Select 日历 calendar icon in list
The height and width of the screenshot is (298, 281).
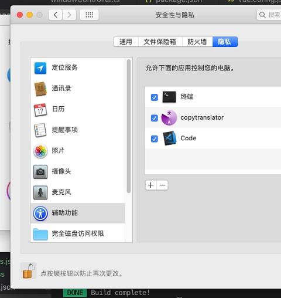[40, 110]
